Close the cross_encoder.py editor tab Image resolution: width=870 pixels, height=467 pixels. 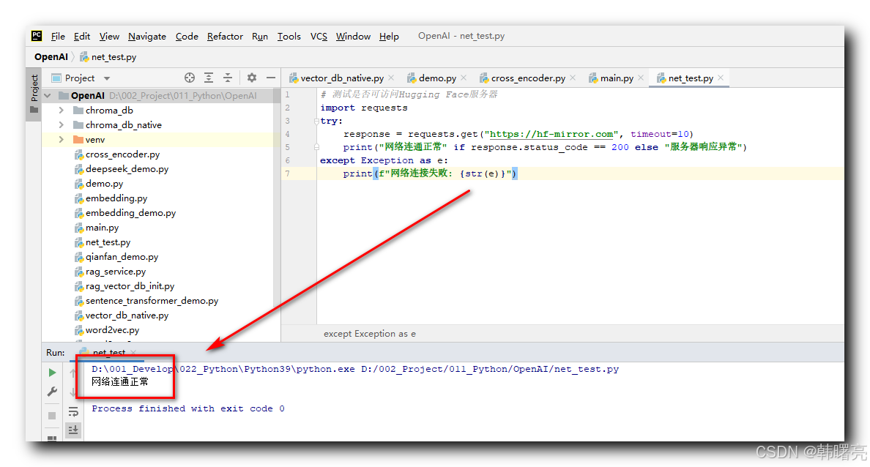573,78
